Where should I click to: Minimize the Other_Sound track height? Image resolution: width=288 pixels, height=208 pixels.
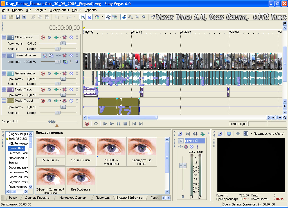point(4,36)
